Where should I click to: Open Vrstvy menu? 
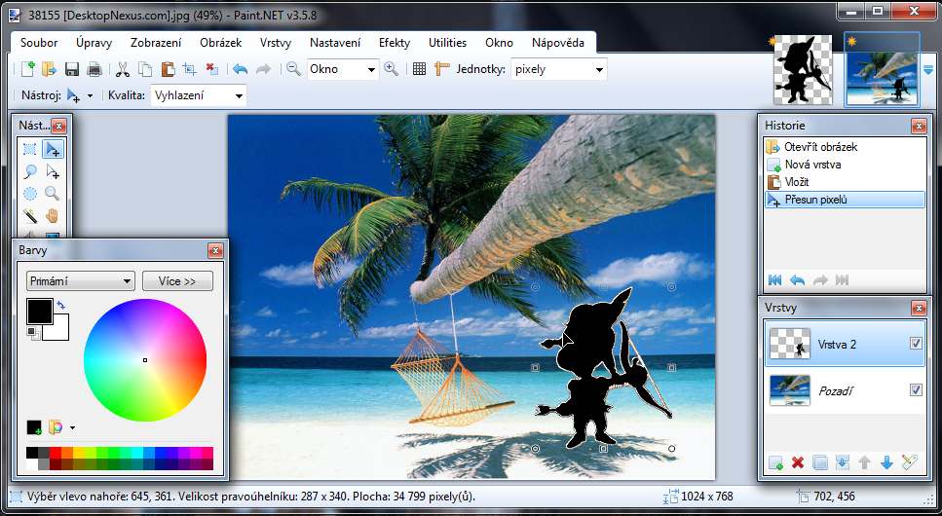tap(276, 43)
